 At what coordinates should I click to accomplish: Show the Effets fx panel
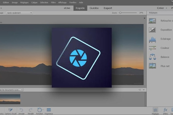[165, 110]
